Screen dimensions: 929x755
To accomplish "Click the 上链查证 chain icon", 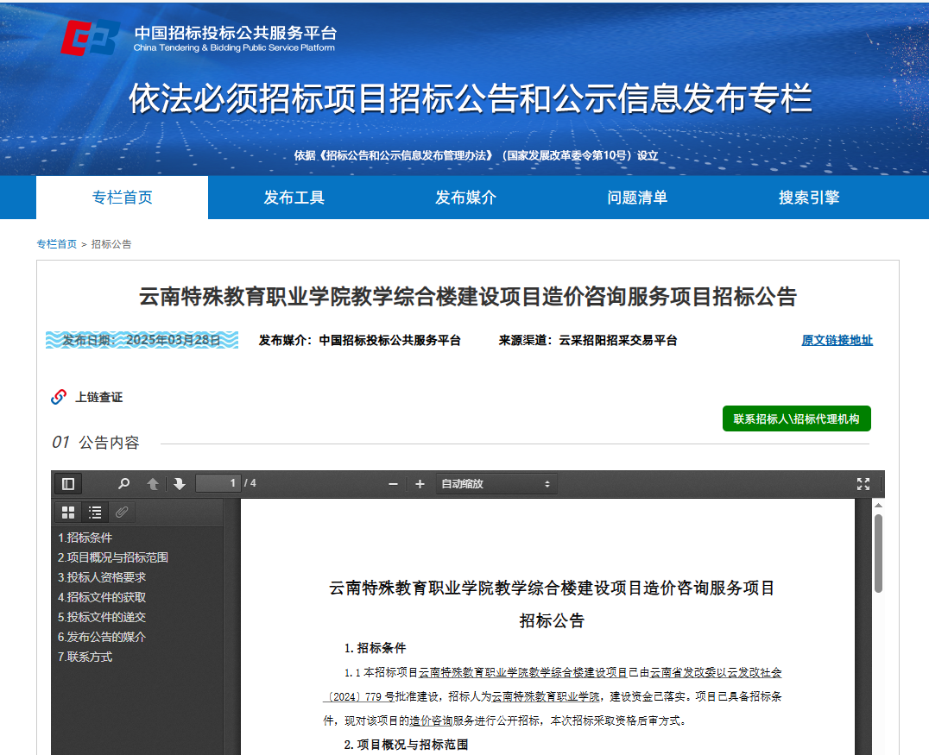I will pyautogui.click(x=59, y=397).
